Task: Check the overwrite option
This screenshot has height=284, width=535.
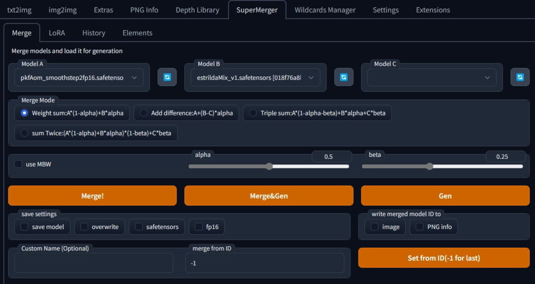Action: (x=99, y=227)
